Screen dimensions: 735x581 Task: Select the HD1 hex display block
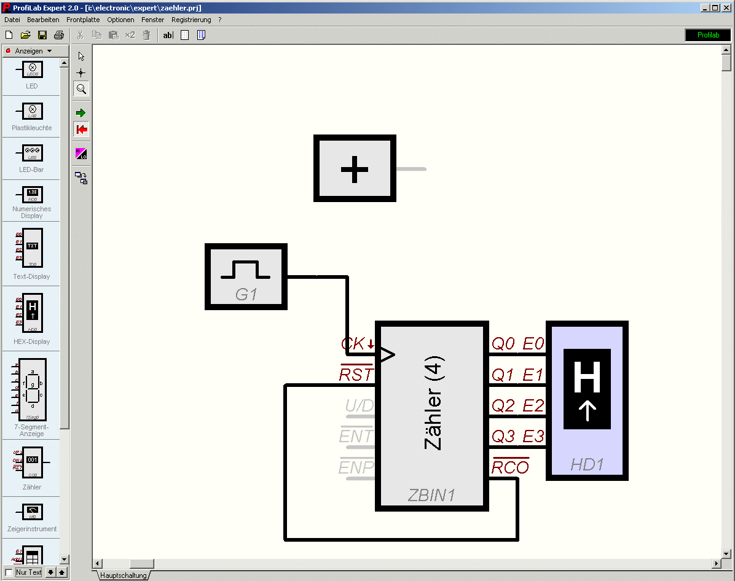[587, 400]
